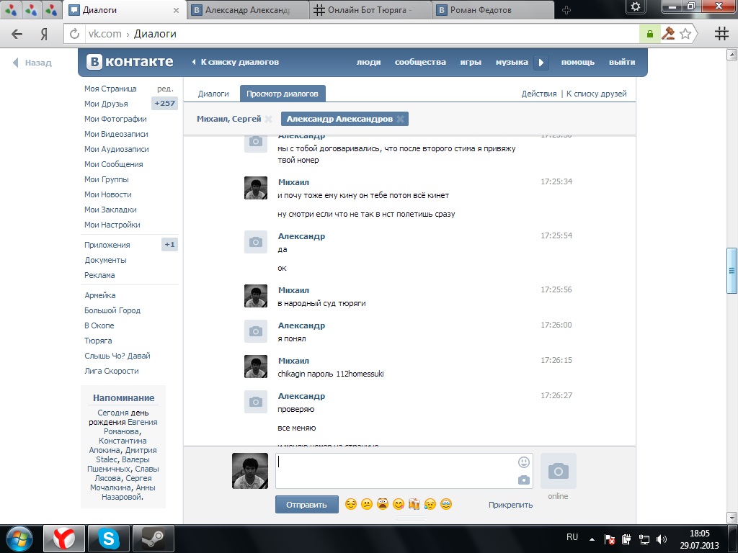Viewport: 738px width, 553px height.
Task: Open the Действия actions menu
Action: tap(539, 94)
